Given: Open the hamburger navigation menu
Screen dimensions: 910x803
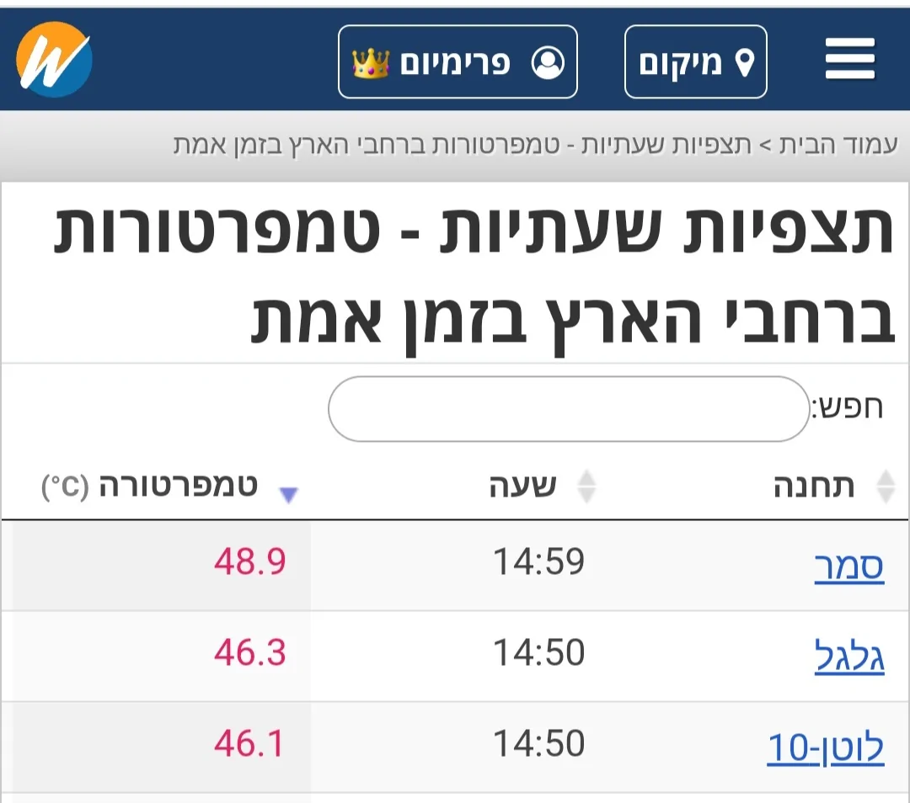Looking at the screenshot, I should [849, 61].
